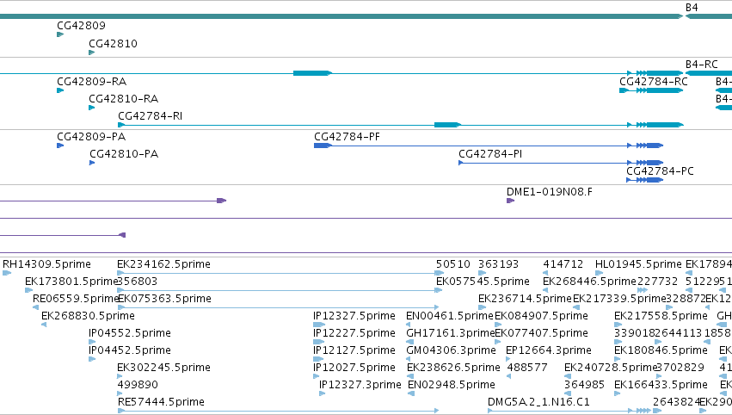This screenshot has height=415, width=732.
Task: Click the 499890 feature label
Action: tap(138, 386)
